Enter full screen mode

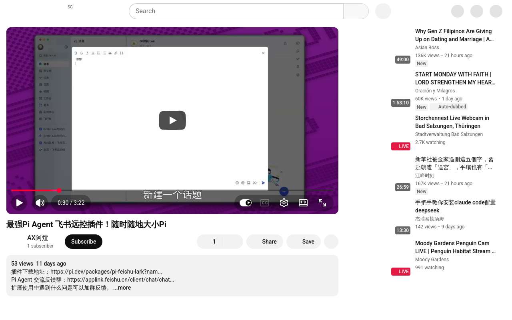coord(322,203)
